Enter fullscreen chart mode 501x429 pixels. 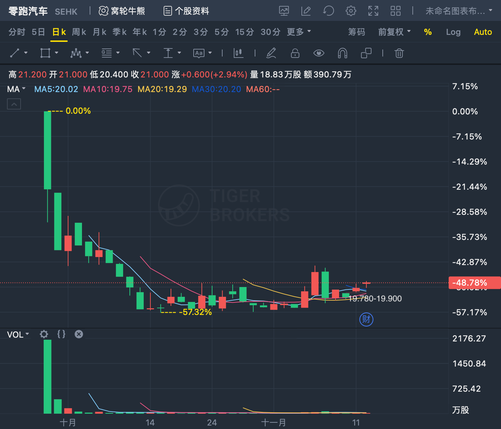[x=373, y=11]
